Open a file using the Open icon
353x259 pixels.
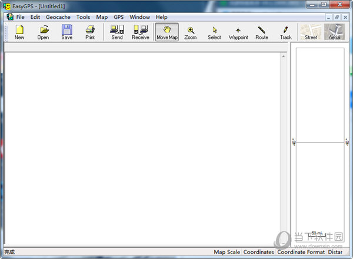43,32
